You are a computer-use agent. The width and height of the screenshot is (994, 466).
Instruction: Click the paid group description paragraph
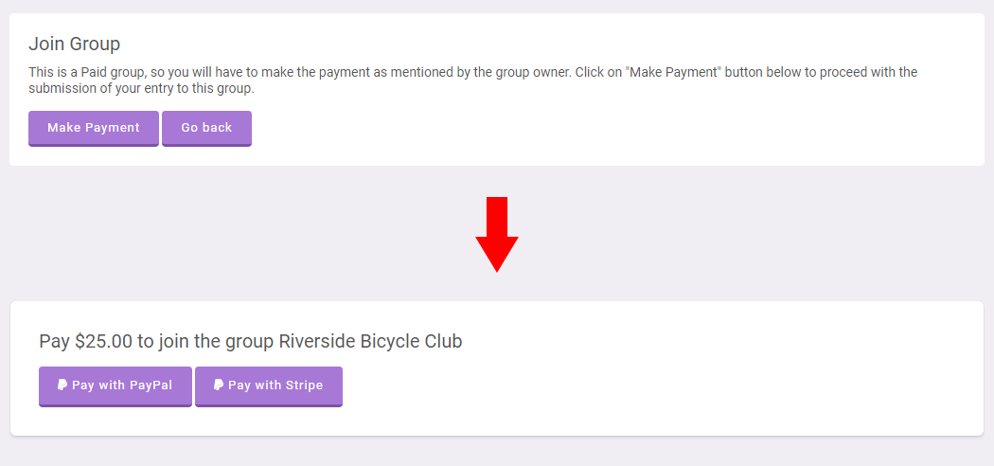coord(473,81)
